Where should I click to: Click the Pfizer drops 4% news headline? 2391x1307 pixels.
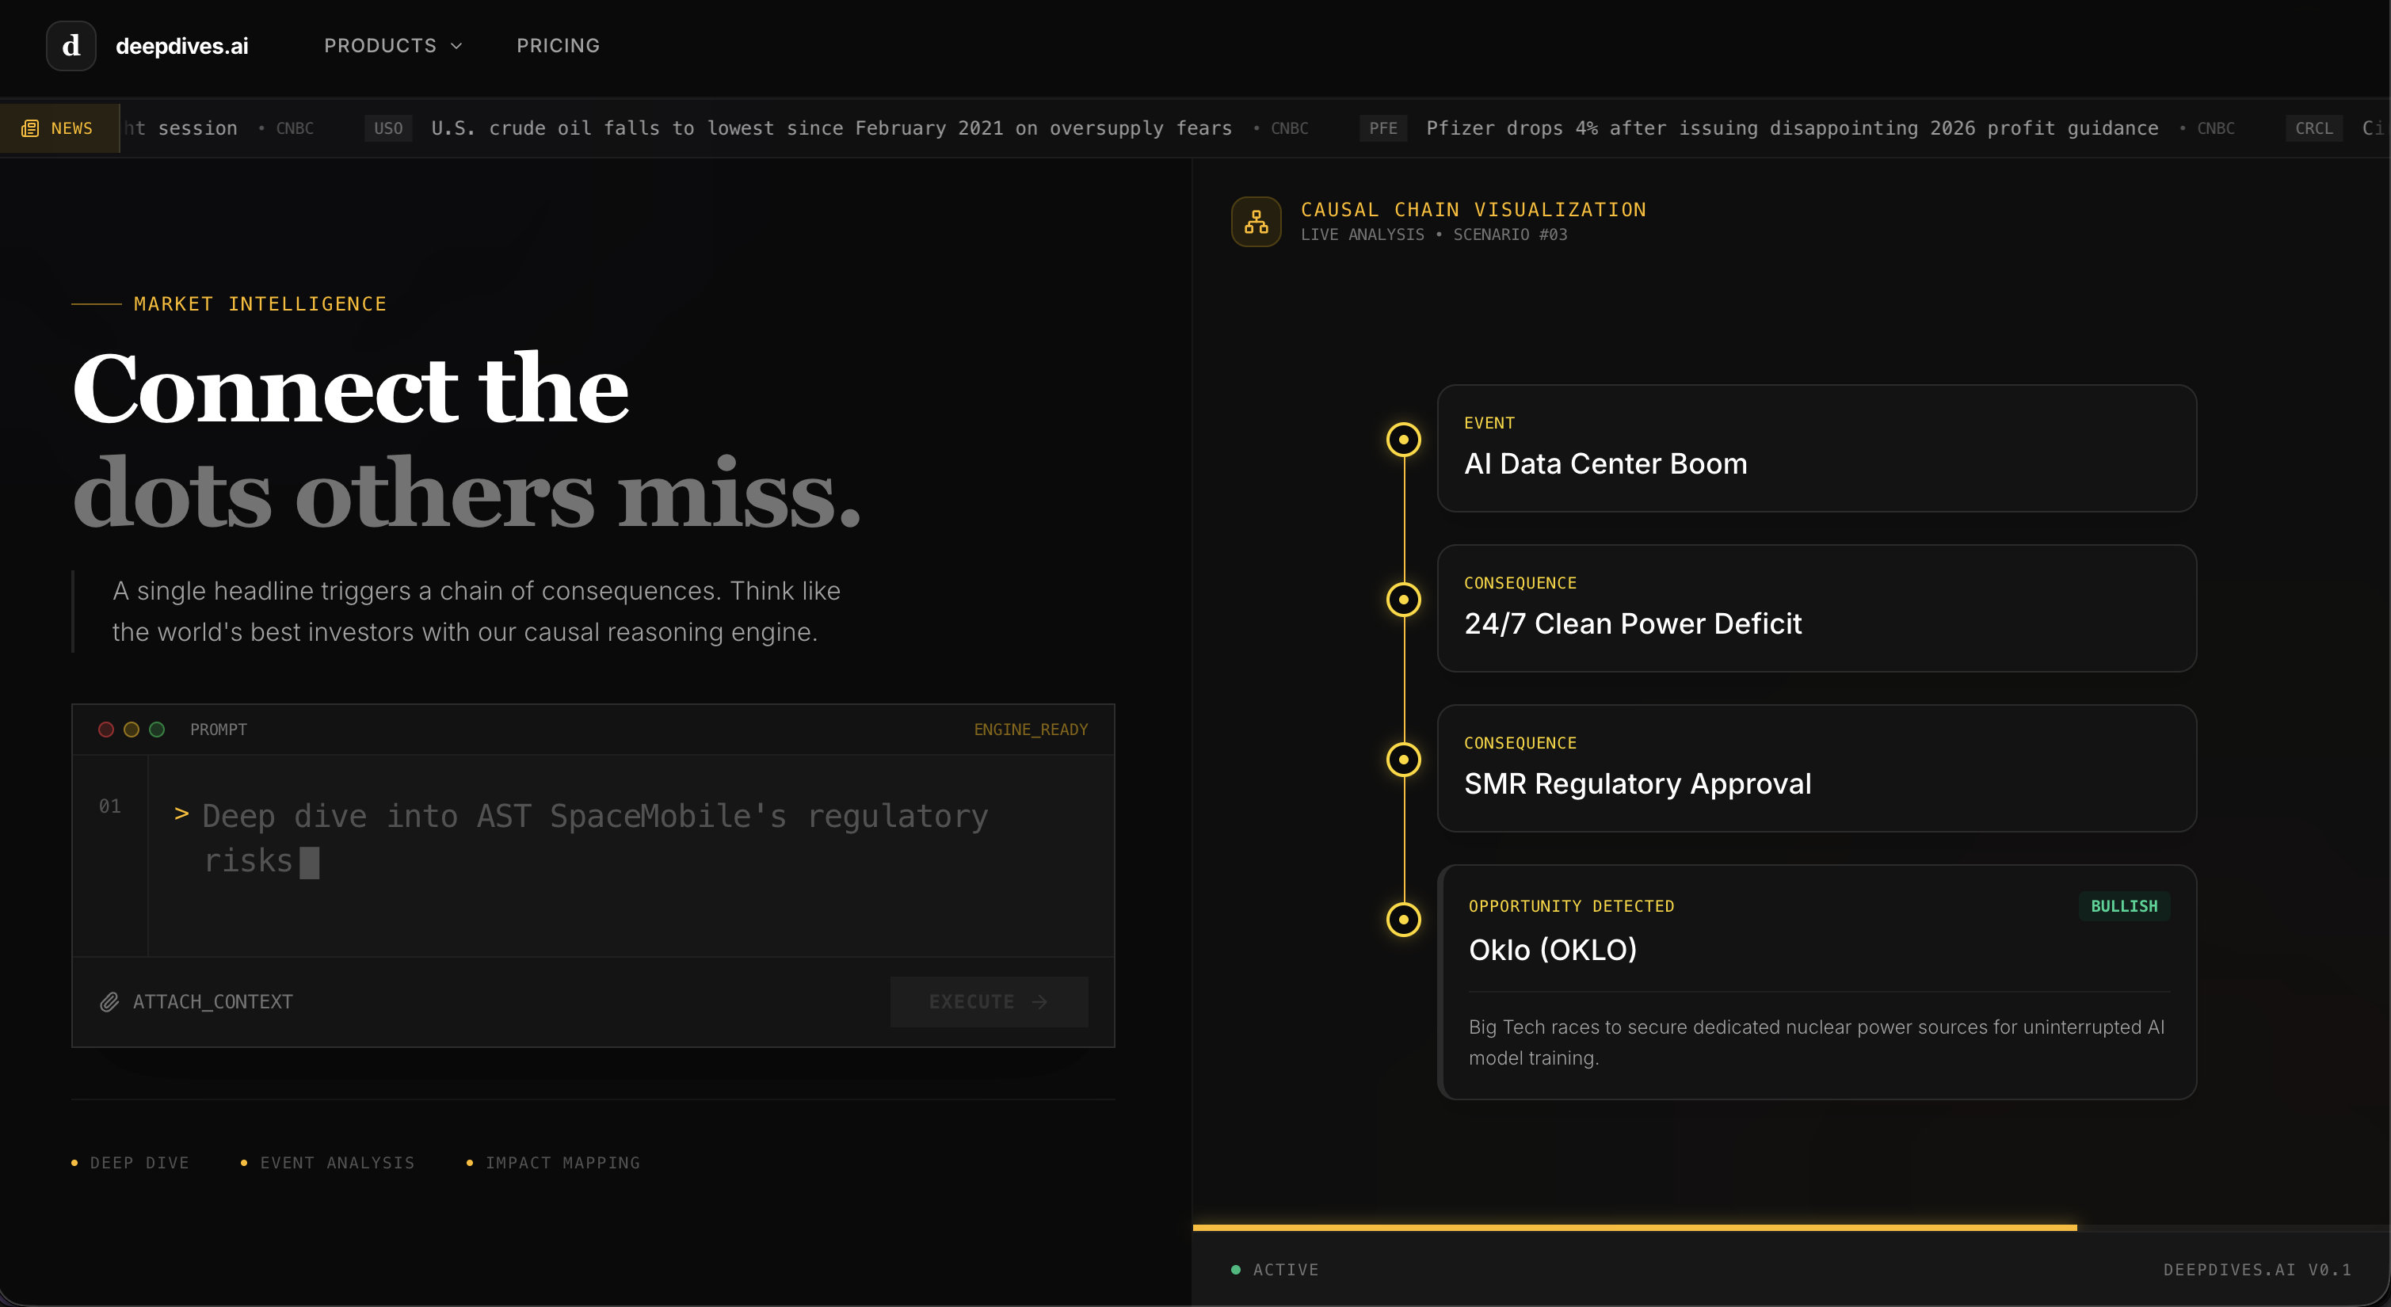1791,128
